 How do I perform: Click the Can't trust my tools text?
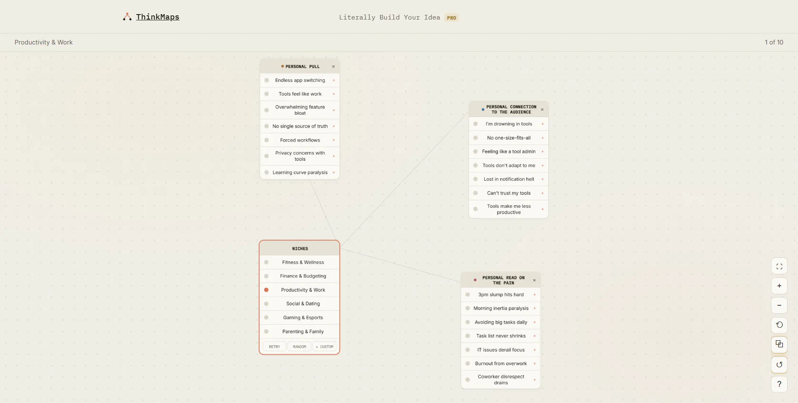(509, 193)
